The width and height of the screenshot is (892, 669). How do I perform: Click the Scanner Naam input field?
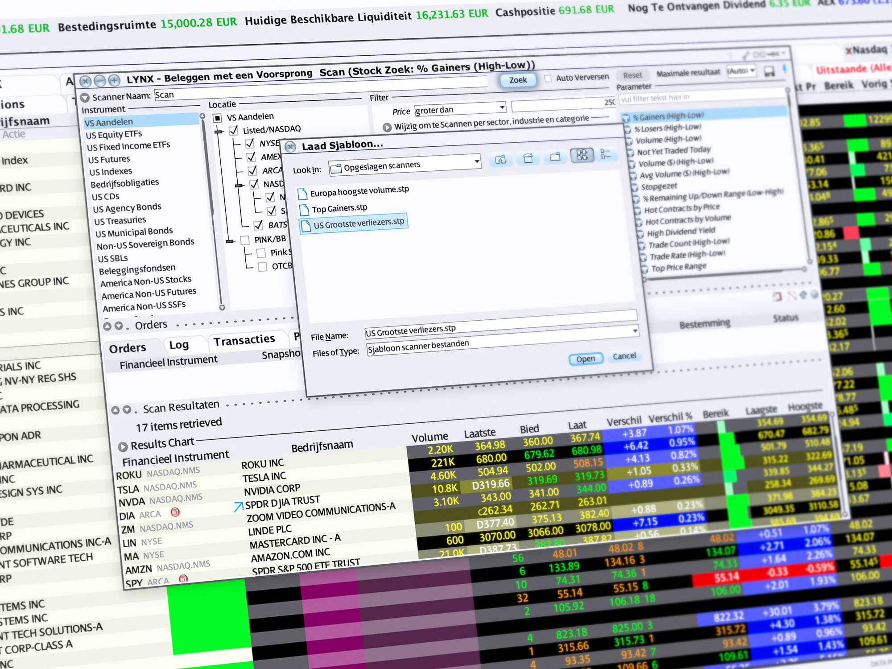coord(320,88)
